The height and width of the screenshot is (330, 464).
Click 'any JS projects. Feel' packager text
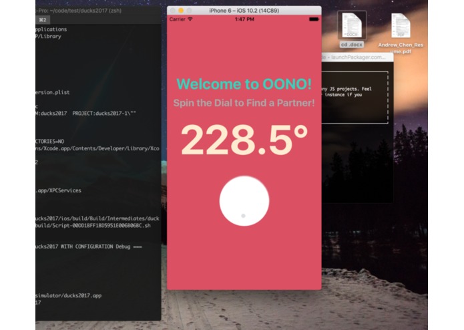346,89
